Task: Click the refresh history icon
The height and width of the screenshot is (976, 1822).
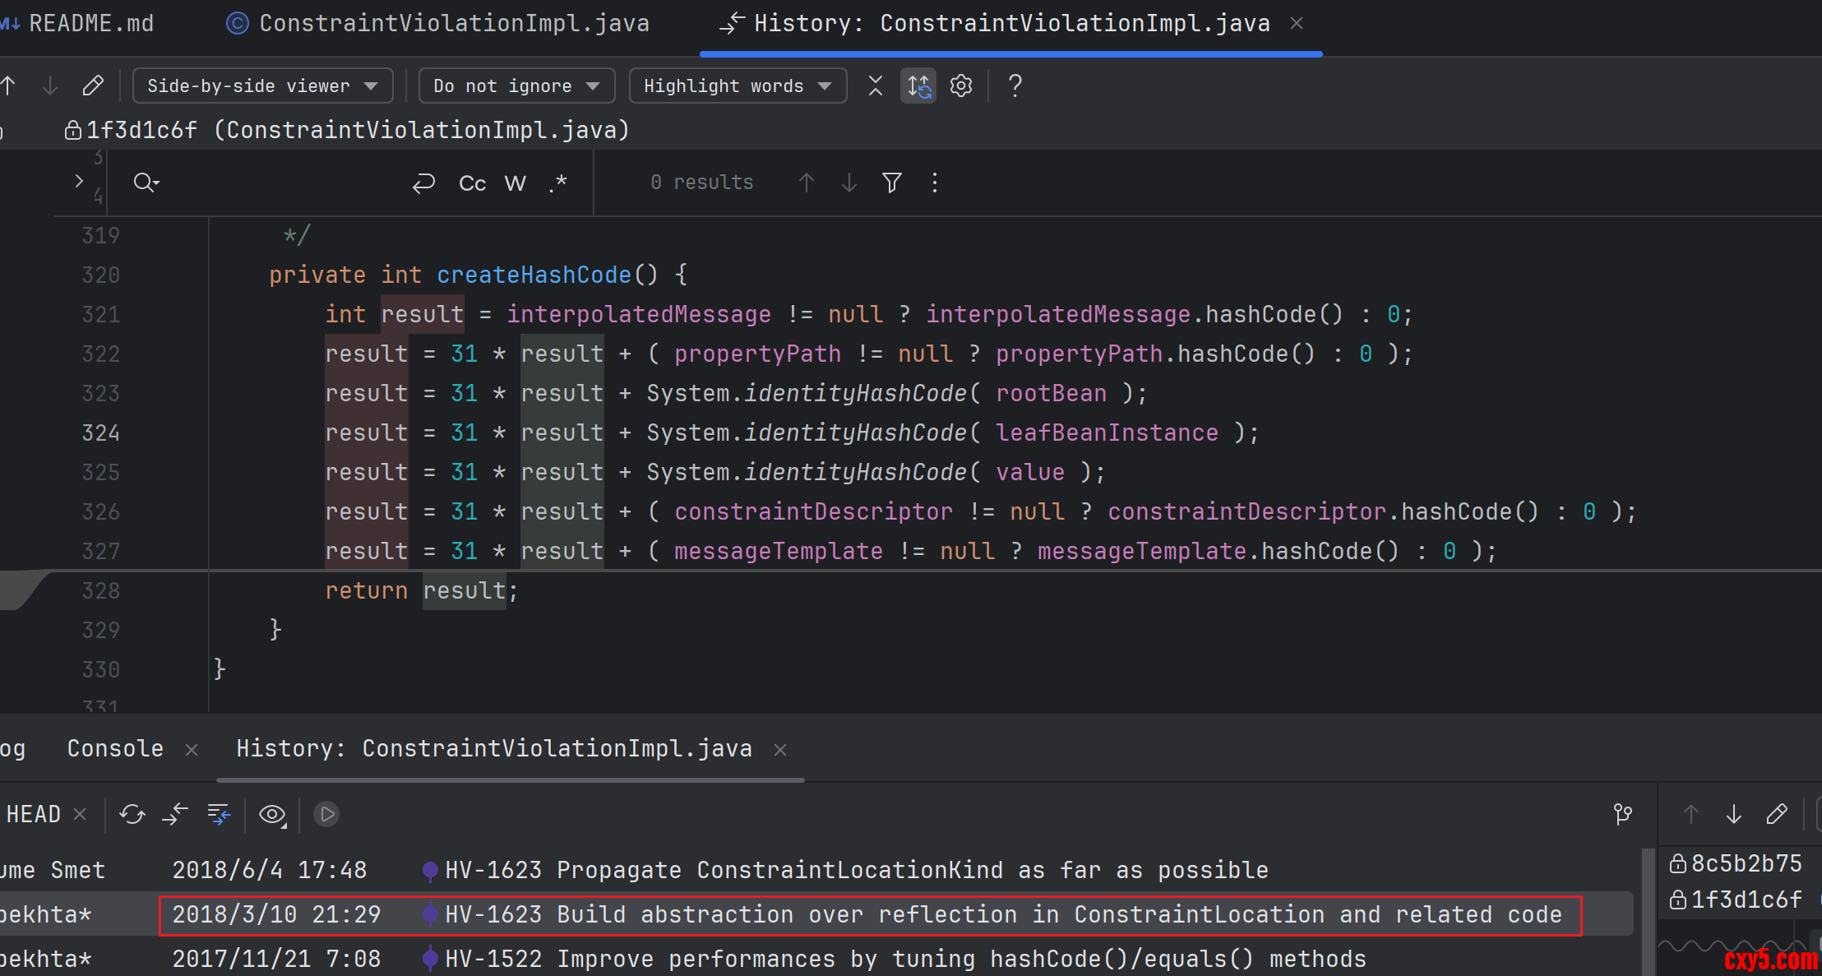Action: (132, 814)
